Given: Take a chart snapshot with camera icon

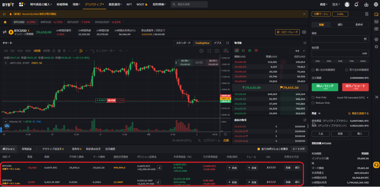Looking at the screenshot, I should (x=217, y=51).
